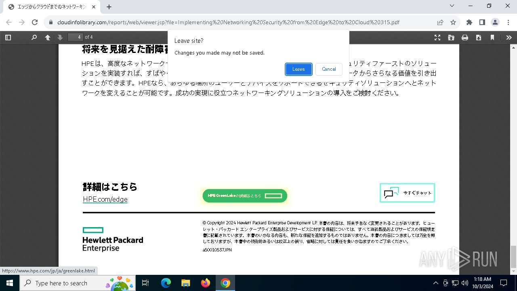Open the find-in-document search icon
The image size is (517, 291).
pyautogui.click(x=34, y=37)
